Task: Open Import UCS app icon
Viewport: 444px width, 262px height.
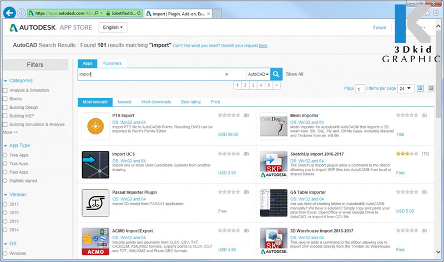Action: [95, 164]
